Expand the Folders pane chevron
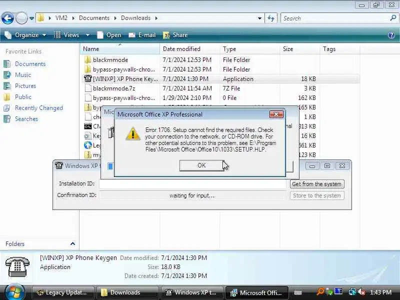The image size is (400, 300). pos(72,243)
